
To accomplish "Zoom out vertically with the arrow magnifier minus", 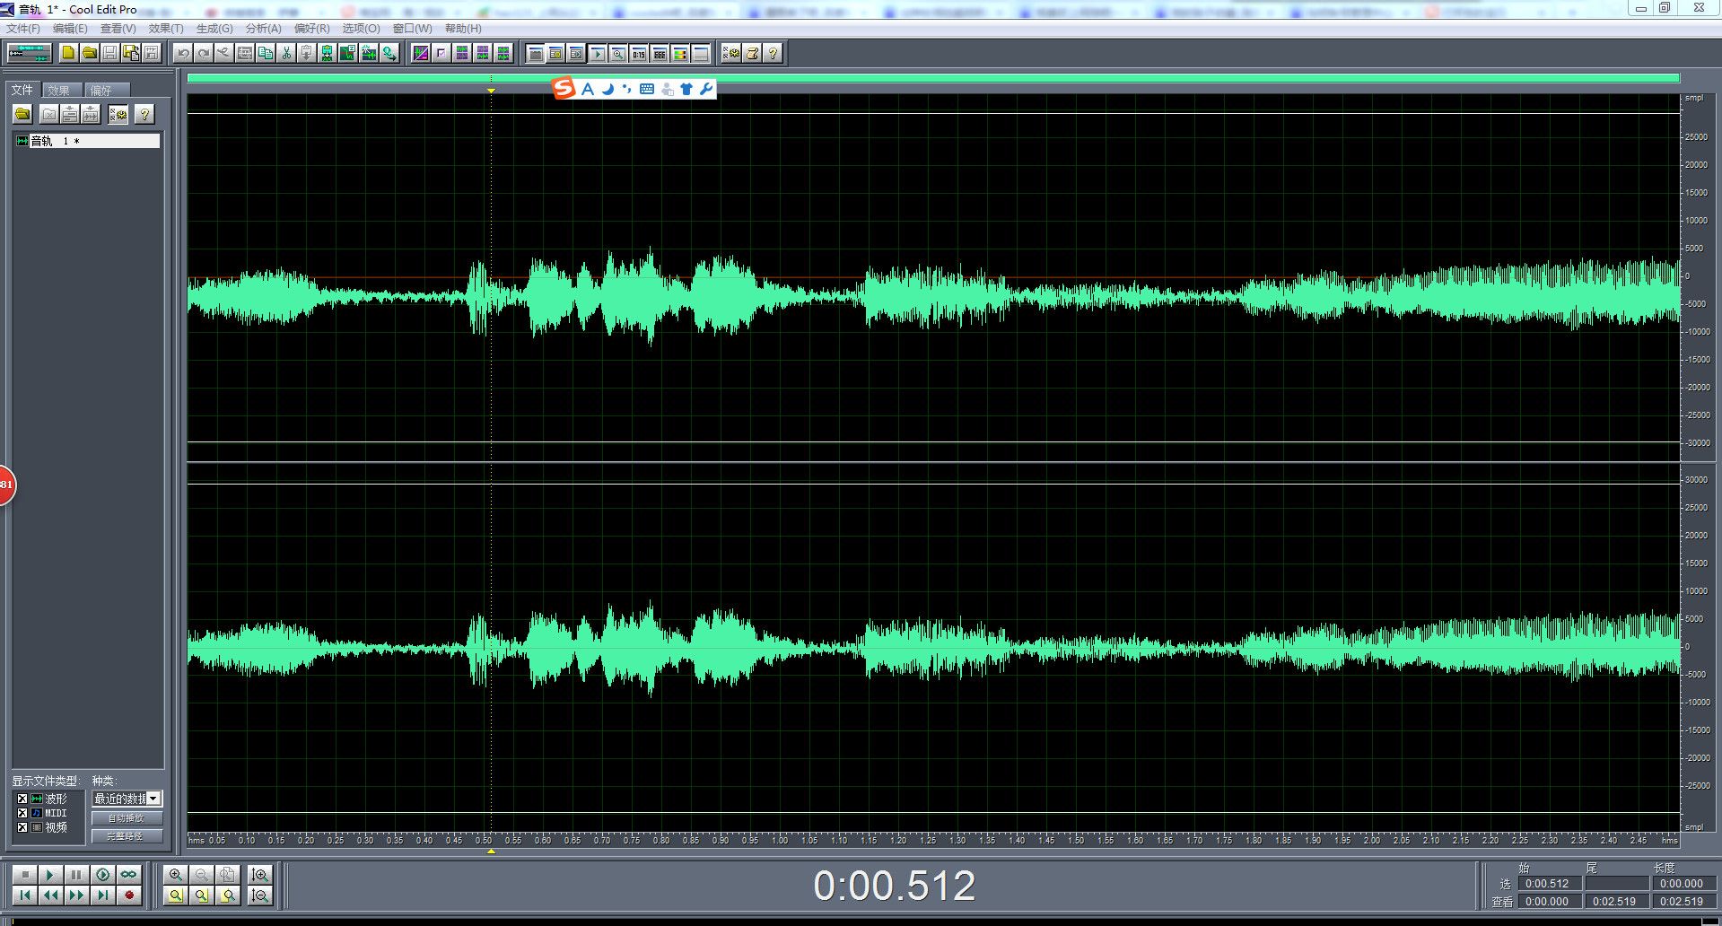I will pyautogui.click(x=260, y=895).
